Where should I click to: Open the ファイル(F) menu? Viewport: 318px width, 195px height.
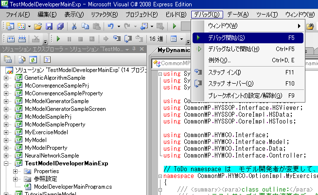[x=18, y=15]
